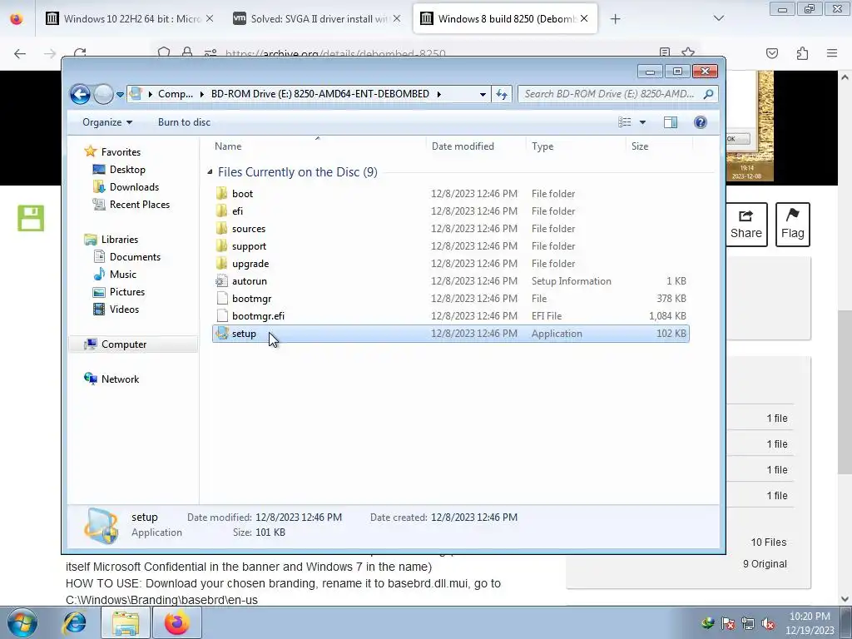Click BD-ROM Drive (E:) breadcrumb segment

(320, 94)
